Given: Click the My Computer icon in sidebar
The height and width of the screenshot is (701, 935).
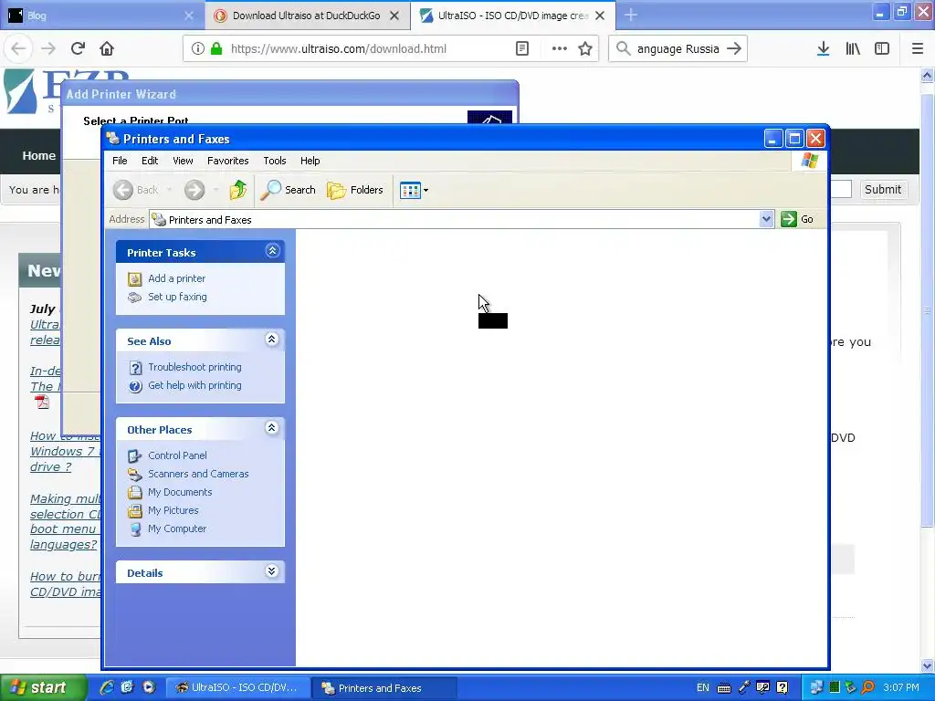Looking at the screenshot, I should coord(135,529).
